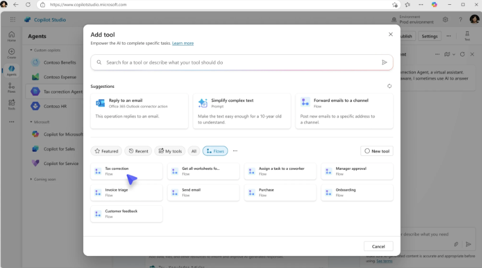Open the overflow ellipsis next to Settings

coord(449,36)
